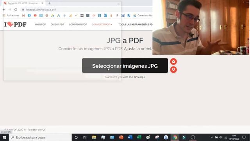Upload images from Dropbox
250x141 pixels.
coord(173,70)
